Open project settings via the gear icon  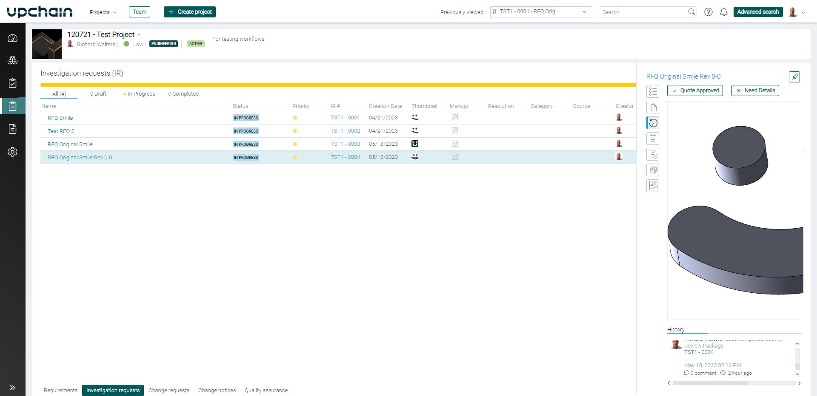point(13,152)
